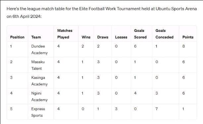Click the Dundee Academy team cell

(39, 50)
